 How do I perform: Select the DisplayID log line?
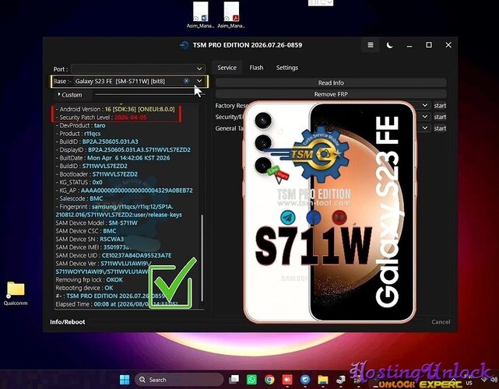pyautogui.click(x=123, y=150)
